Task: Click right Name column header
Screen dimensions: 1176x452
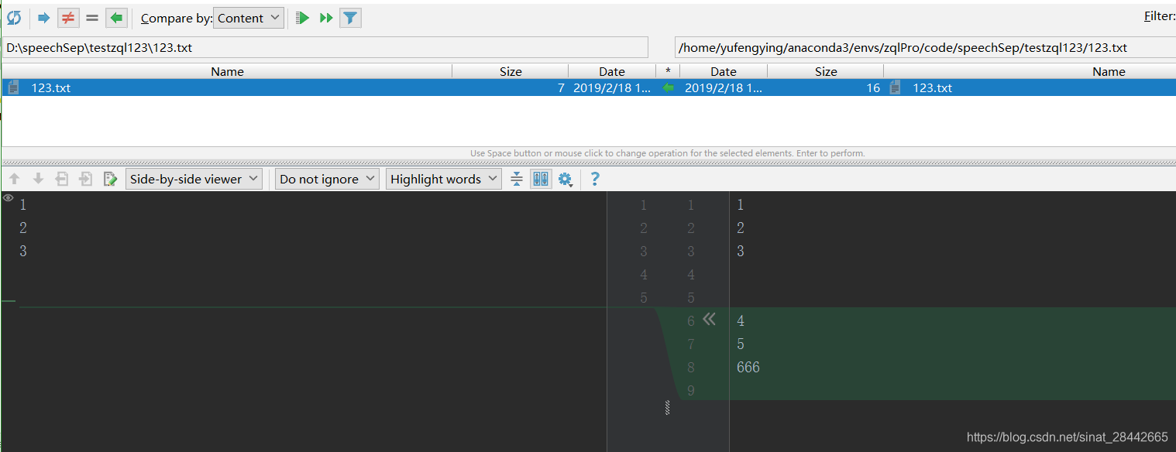Action: (1109, 71)
